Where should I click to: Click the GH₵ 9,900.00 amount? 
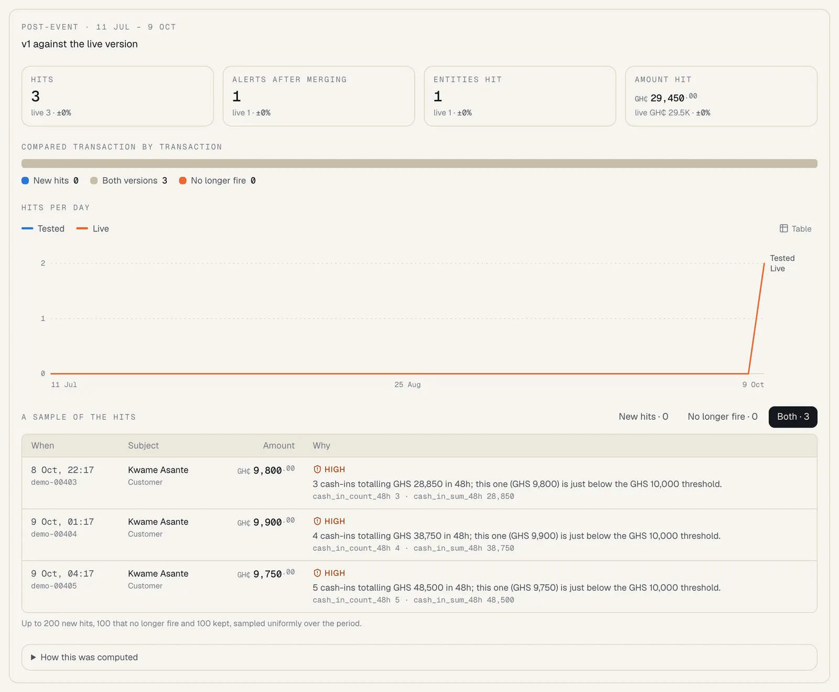coord(266,522)
